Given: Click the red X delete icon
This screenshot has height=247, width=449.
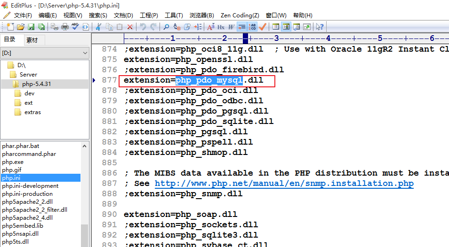Looking at the screenshot, I should [x=130, y=27].
